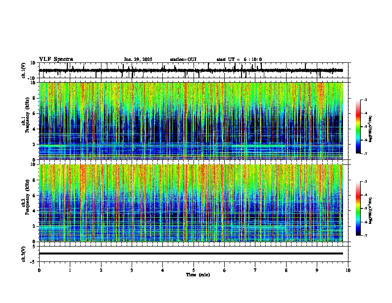Screen dimensions: 392x303
Task: Click the "-3" label on ch.1 colorbar
Action: coord(365,100)
